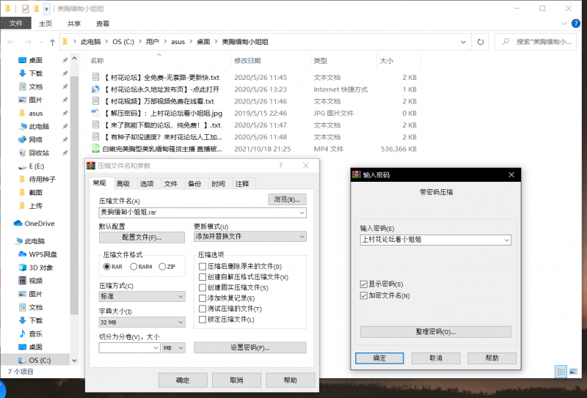
Task: Select the ZIP archive format option
Action: click(x=161, y=266)
